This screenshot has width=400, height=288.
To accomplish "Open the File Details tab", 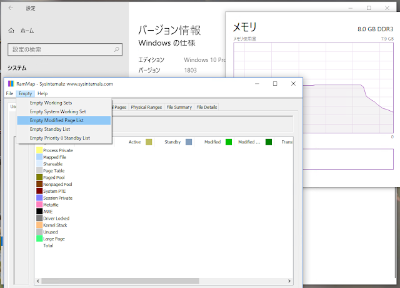I will [x=207, y=107].
